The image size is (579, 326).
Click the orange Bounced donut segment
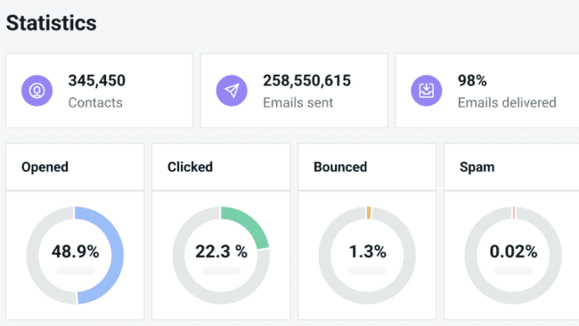pyautogui.click(x=369, y=213)
